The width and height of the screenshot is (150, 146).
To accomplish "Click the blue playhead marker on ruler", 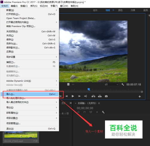I will [89, 89].
